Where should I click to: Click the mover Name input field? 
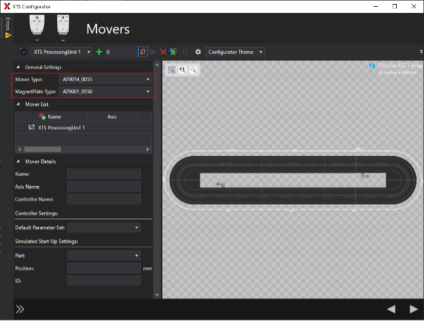104,174
